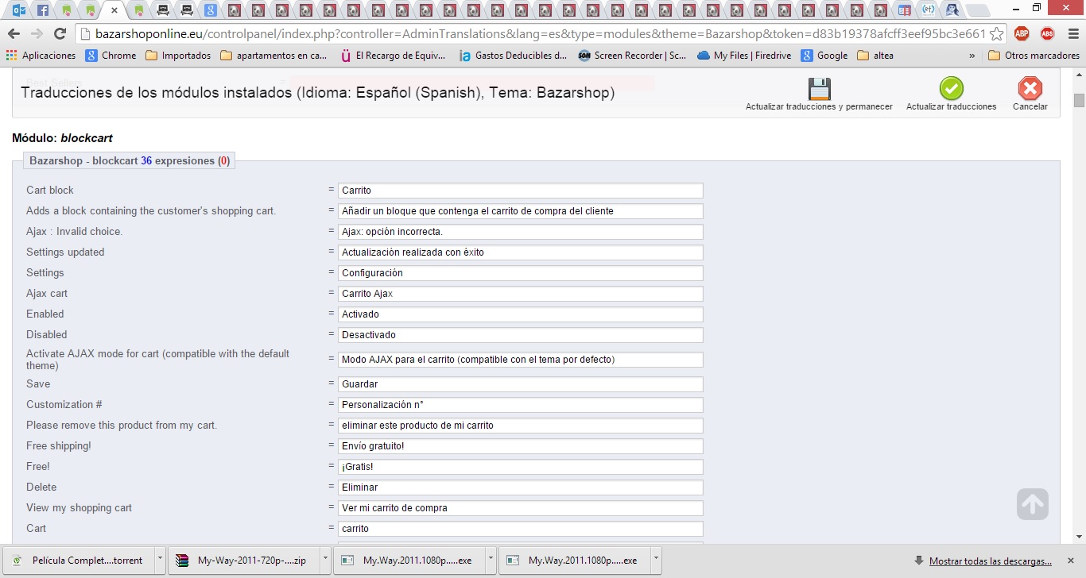Click the 'Bazarshop - blockcart 36 expresiones' legend
Screen dimensions: 1086x578
(x=130, y=160)
